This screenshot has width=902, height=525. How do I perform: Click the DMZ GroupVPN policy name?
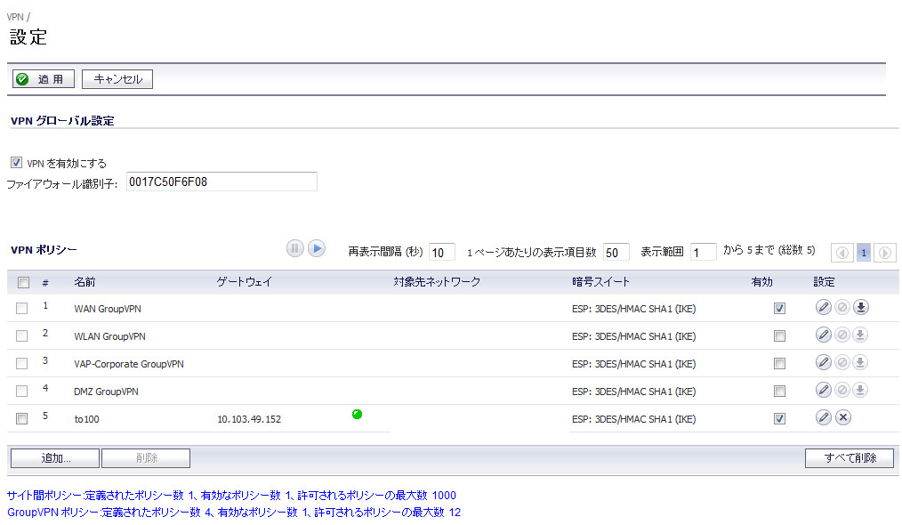[107, 392]
